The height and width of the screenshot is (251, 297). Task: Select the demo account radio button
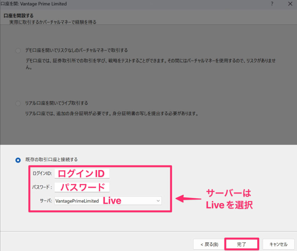(x=18, y=51)
